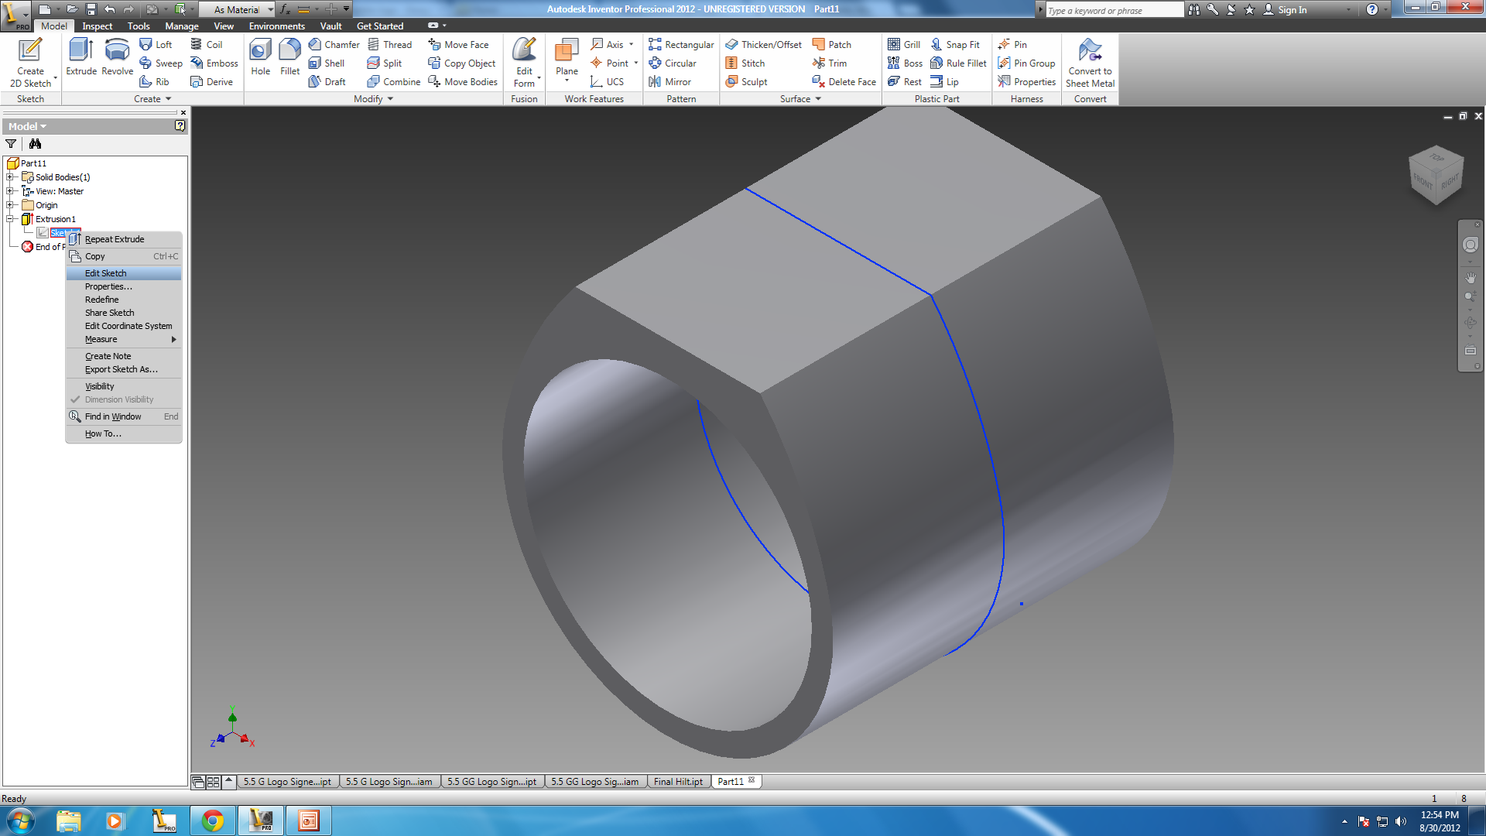The width and height of the screenshot is (1486, 836).
Task: Click Find in Window entry
Action: point(124,416)
